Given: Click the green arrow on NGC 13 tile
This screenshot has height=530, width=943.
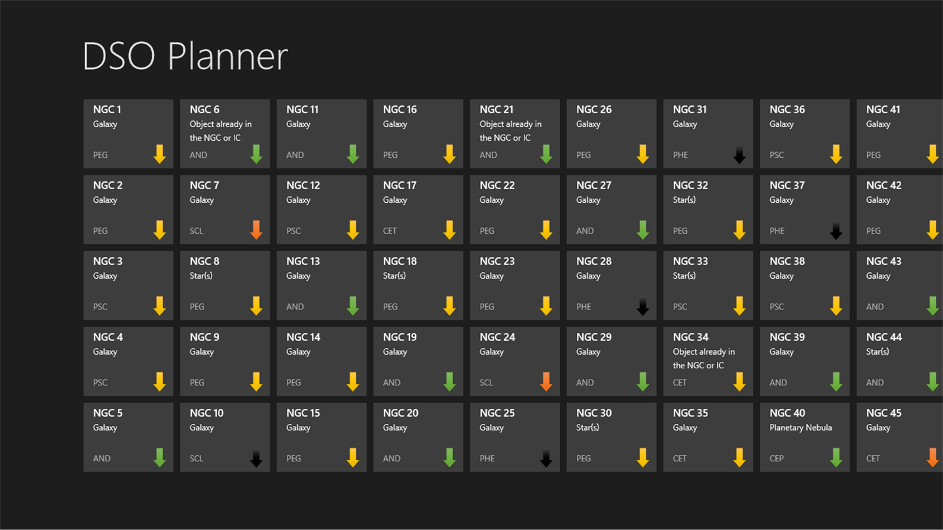Looking at the screenshot, I should 353,306.
